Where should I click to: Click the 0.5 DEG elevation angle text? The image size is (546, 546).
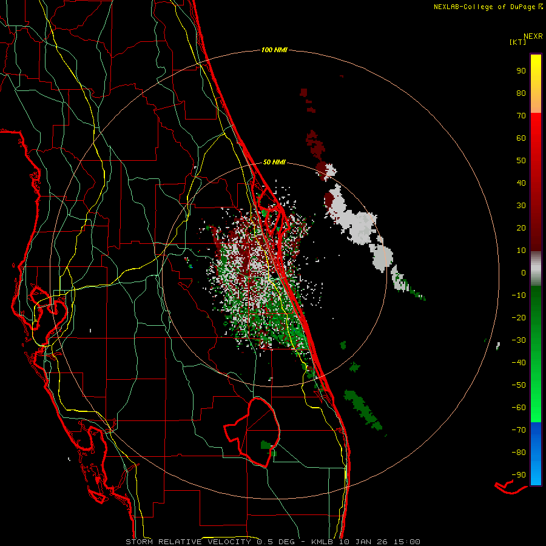pyautogui.click(x=276, y=542)
